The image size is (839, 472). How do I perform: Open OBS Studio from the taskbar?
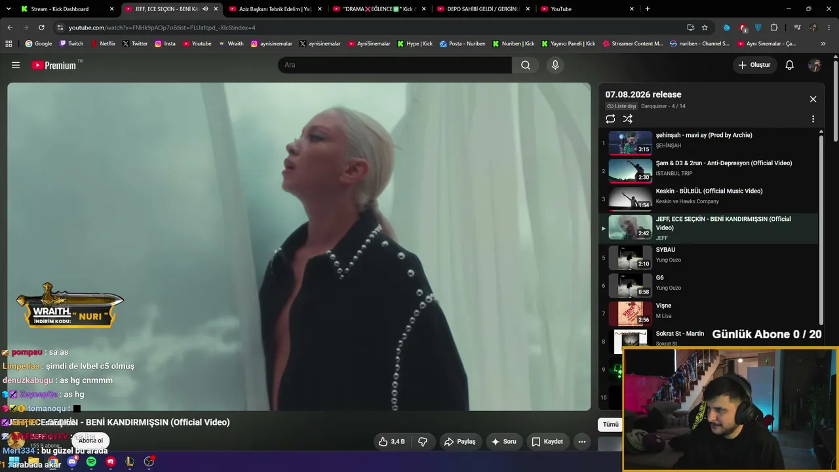click(x=149, y=462)
